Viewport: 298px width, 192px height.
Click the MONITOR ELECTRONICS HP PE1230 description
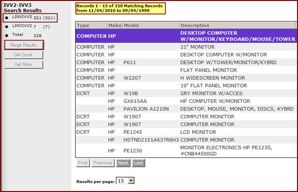[226, 151]
